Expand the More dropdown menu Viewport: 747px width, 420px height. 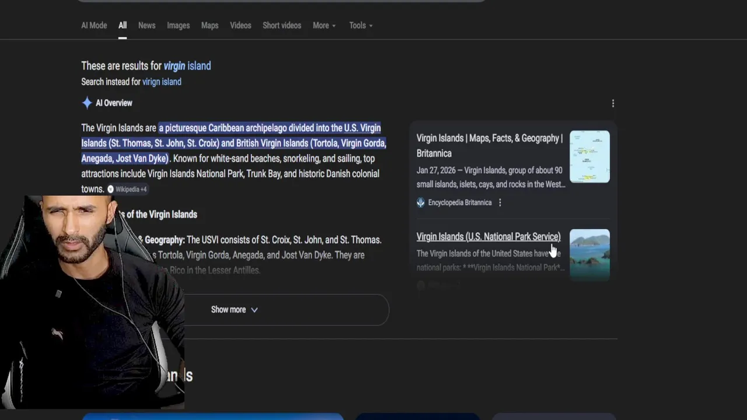pos(324,26)
